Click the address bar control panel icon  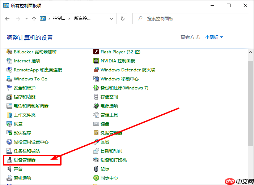pos(43,18)
